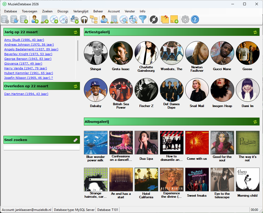Open the George Benson birthday link
The image size is (263, 213).
(28, 59)
